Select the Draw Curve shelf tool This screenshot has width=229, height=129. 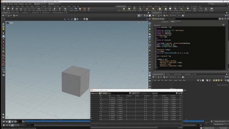click(x=45, y=9)
